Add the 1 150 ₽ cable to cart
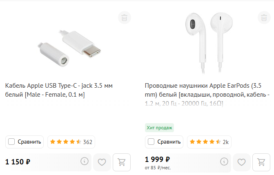 [x=121, y=162]
